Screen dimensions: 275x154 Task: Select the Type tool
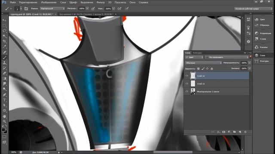click(4, 100)
